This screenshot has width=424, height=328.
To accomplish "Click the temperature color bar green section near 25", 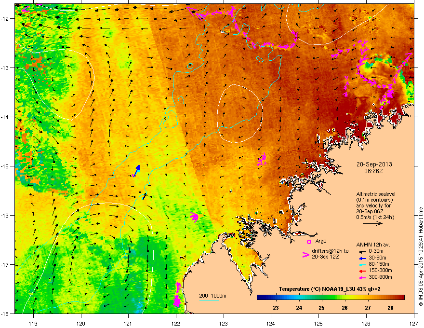I will tap(321, 298).
